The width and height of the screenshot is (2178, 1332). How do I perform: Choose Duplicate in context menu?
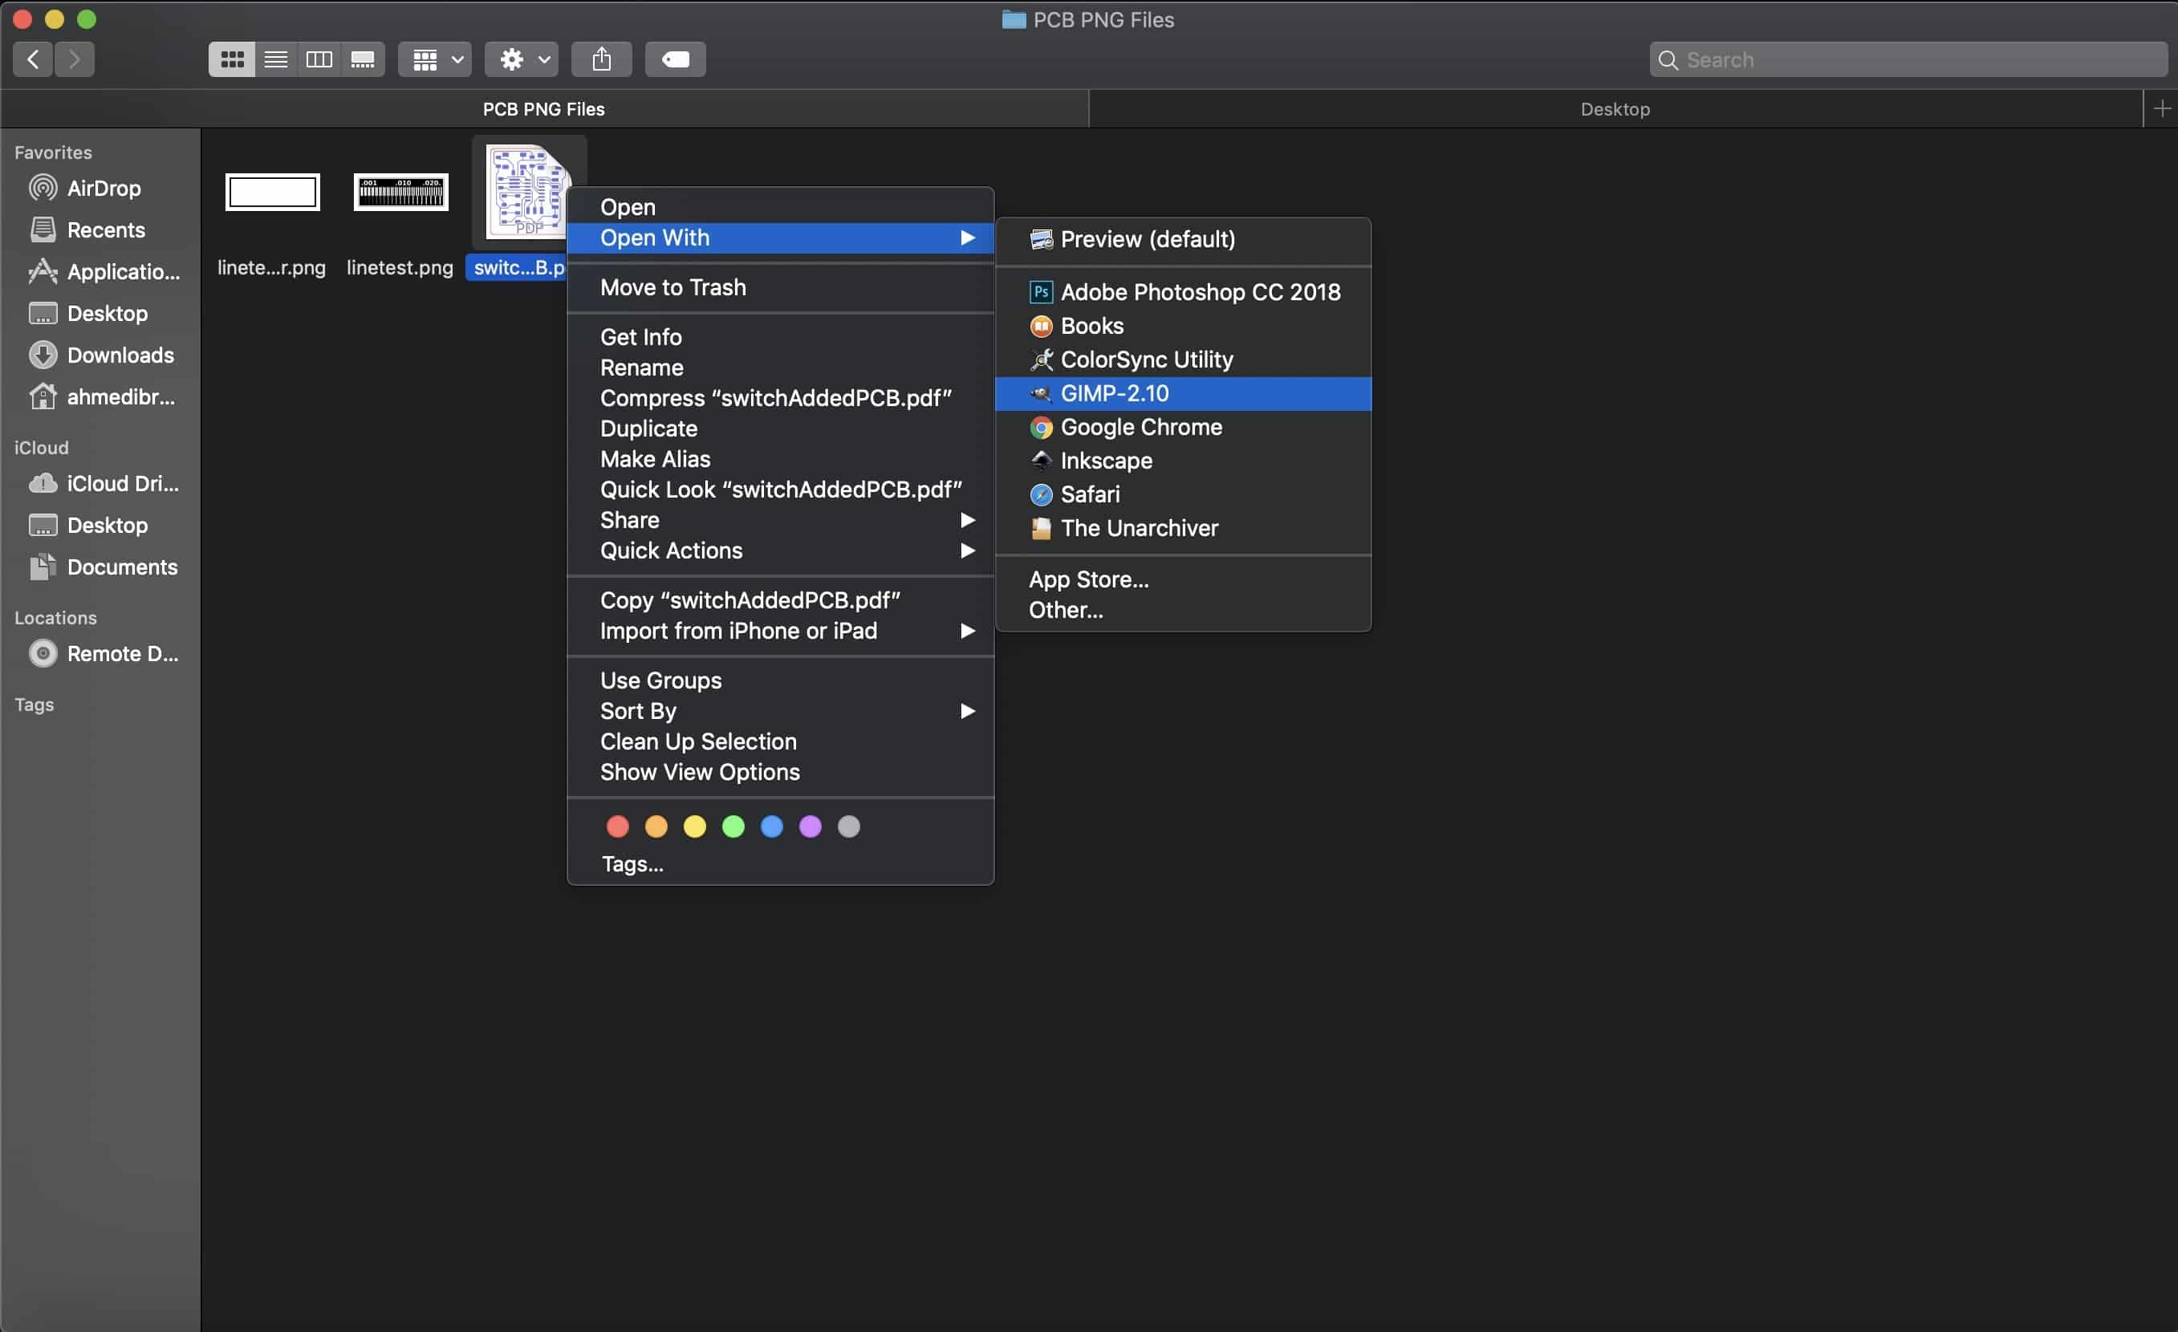pos(779,428)
